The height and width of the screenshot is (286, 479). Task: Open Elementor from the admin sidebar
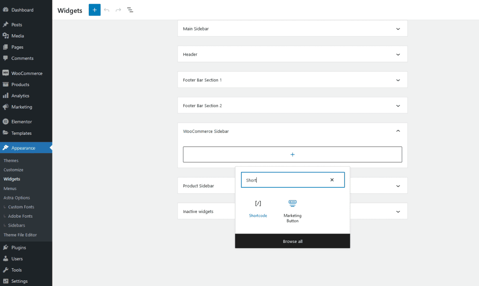22,122
